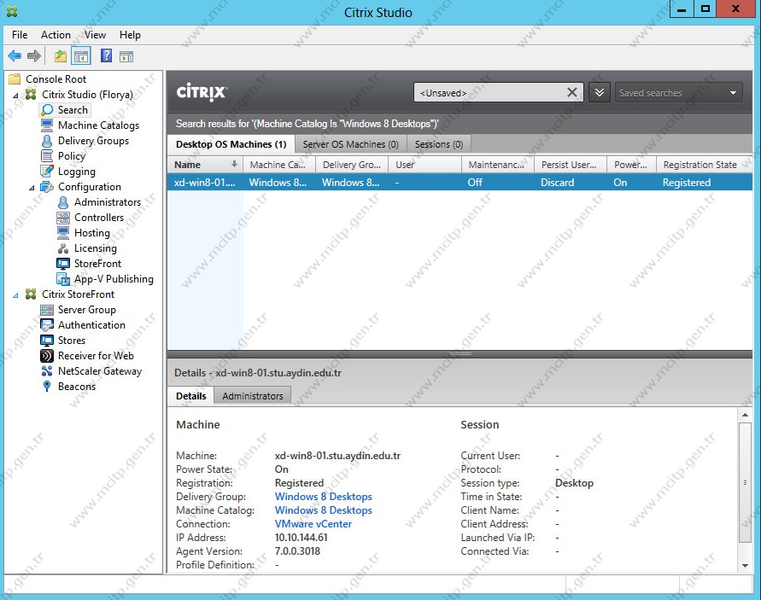Toggle the Show/Hide Console Tree icon

coord(81,56)
